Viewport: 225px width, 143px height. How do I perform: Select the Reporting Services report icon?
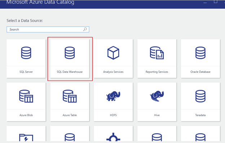(x=157, y=53)
